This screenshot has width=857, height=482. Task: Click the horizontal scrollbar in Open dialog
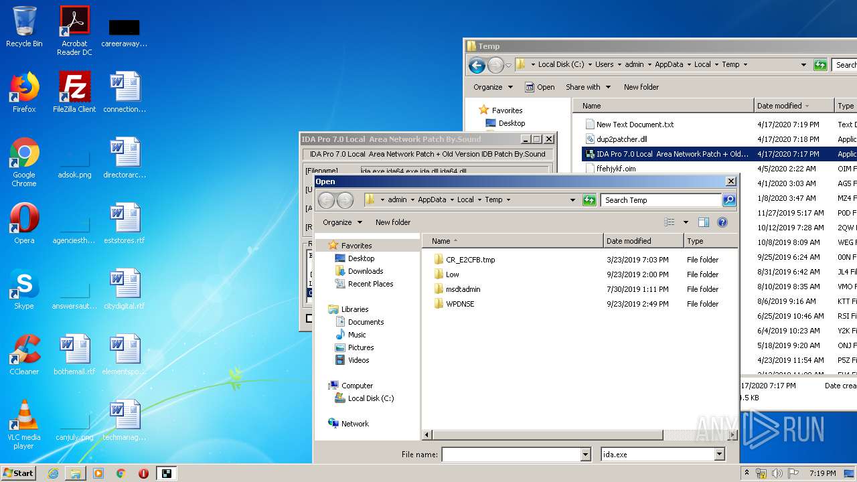547,435
